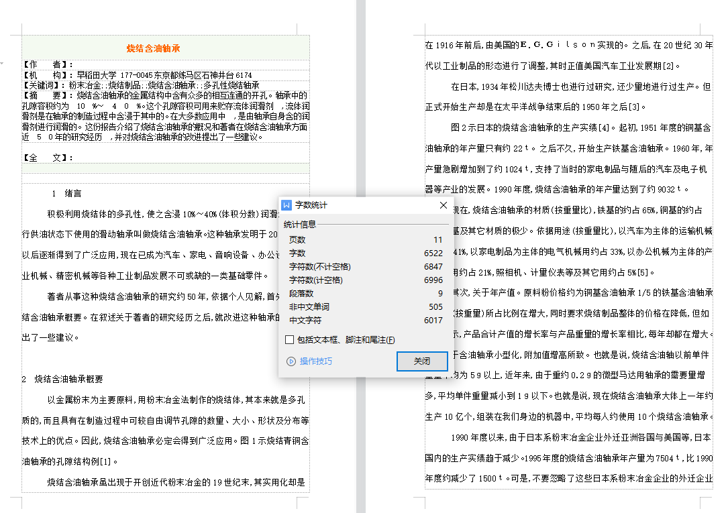The image size is (728, 513).
Task: Click the play icon beside 操作技巧
Action: tap(291, 361)
